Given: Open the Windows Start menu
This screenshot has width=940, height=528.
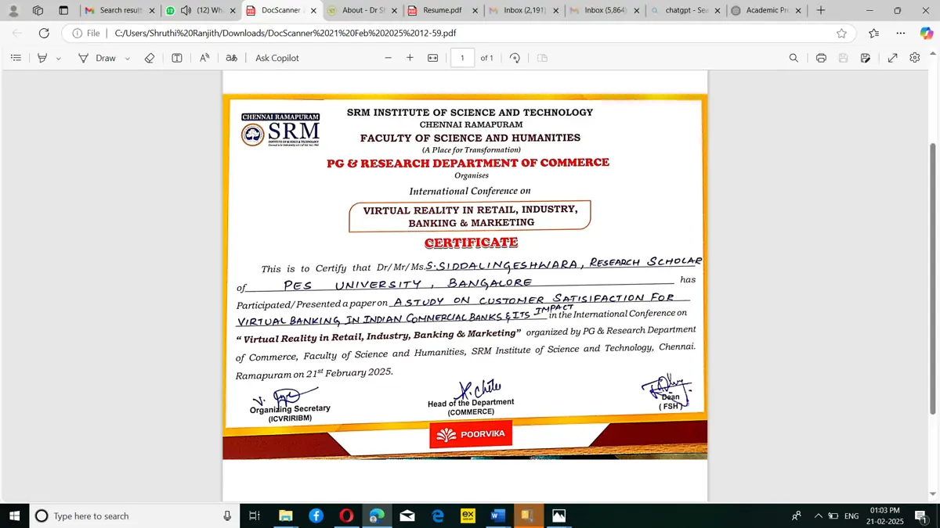Looking at the screenshot, I should (x=13, y=515).
